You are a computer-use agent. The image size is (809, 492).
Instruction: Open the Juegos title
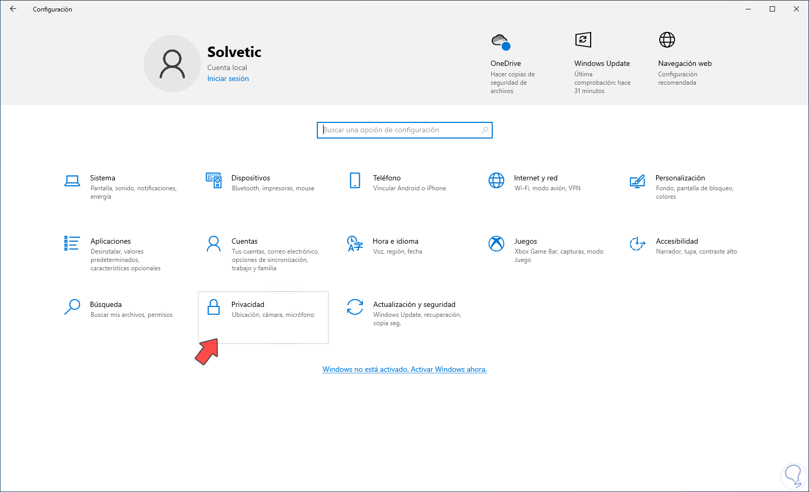[x=526, y=242]
